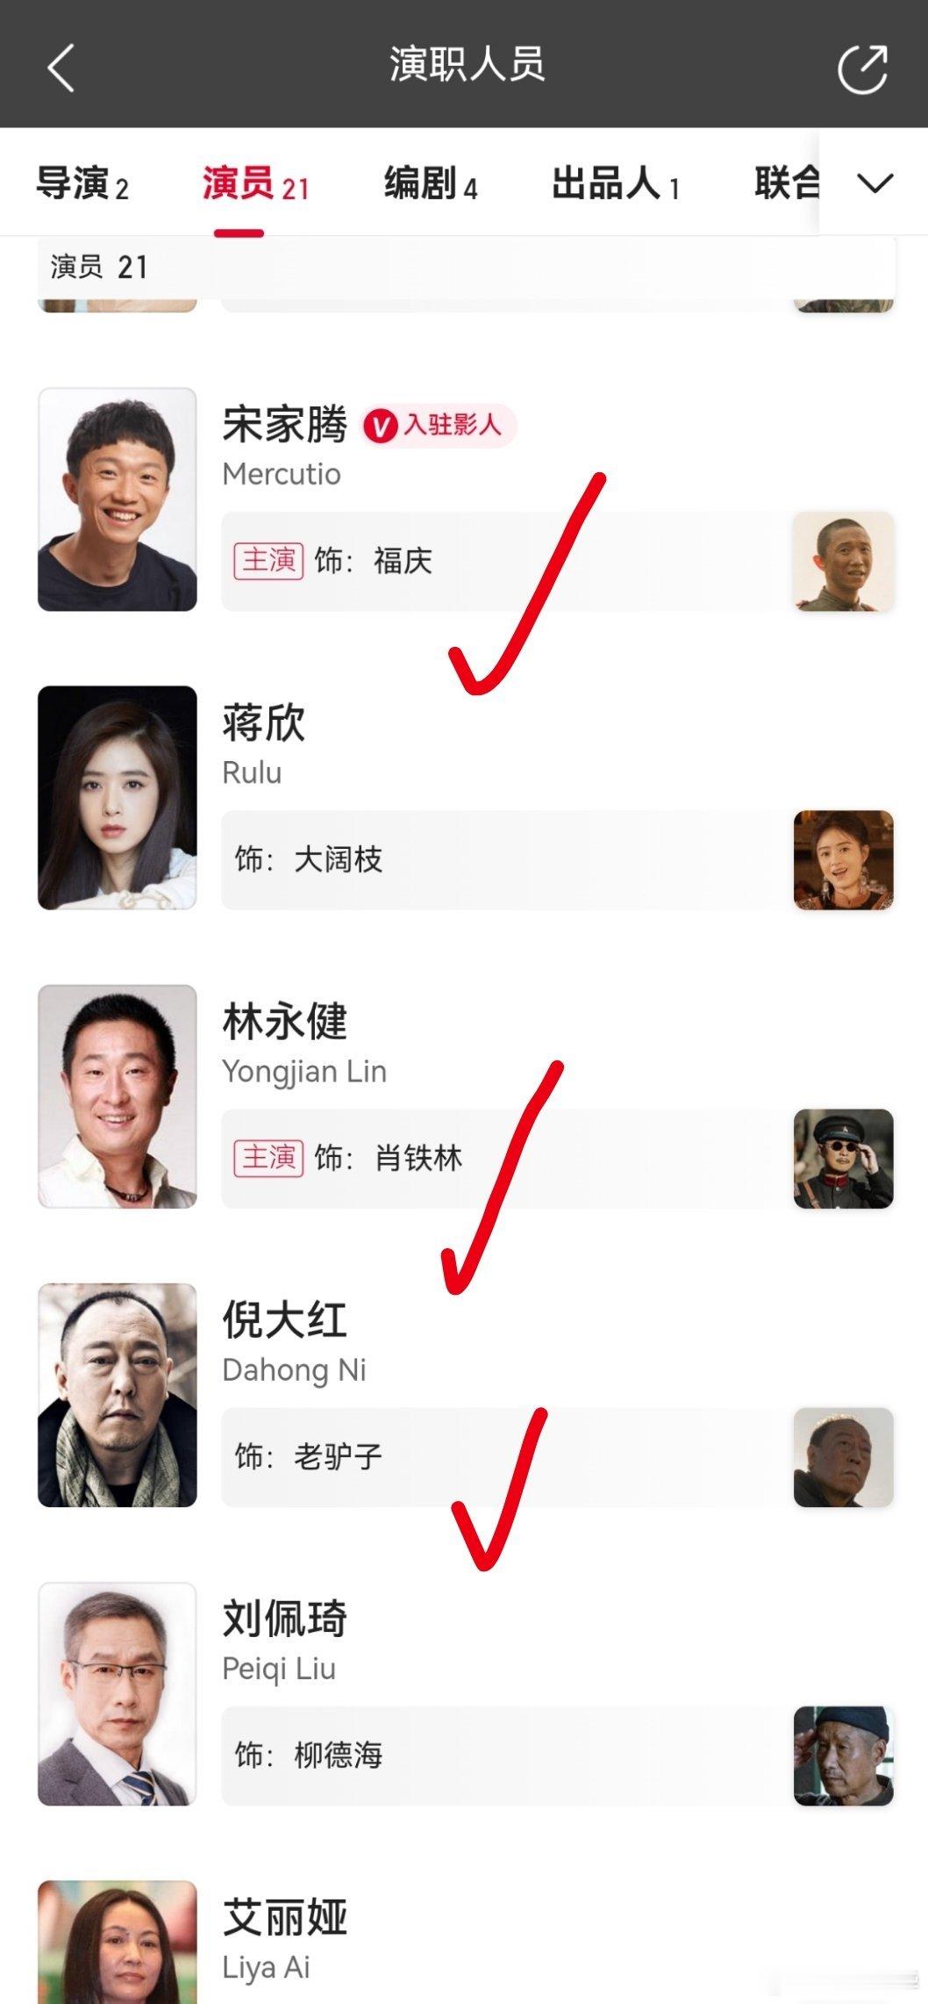View 老驴子 character still thumbnail
The height and width of the screenshot is (2004, 928).
coord(844,1457)
